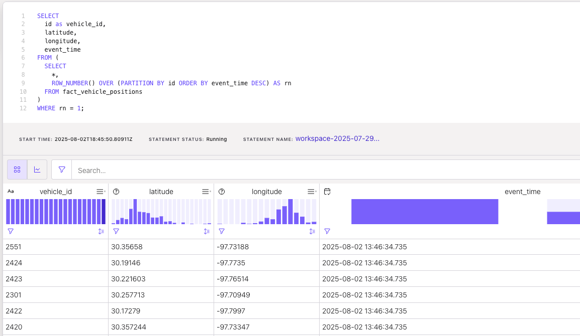Switch to the chart view
The height and width of the screenshot is (336, 580).
coord(37,170)
